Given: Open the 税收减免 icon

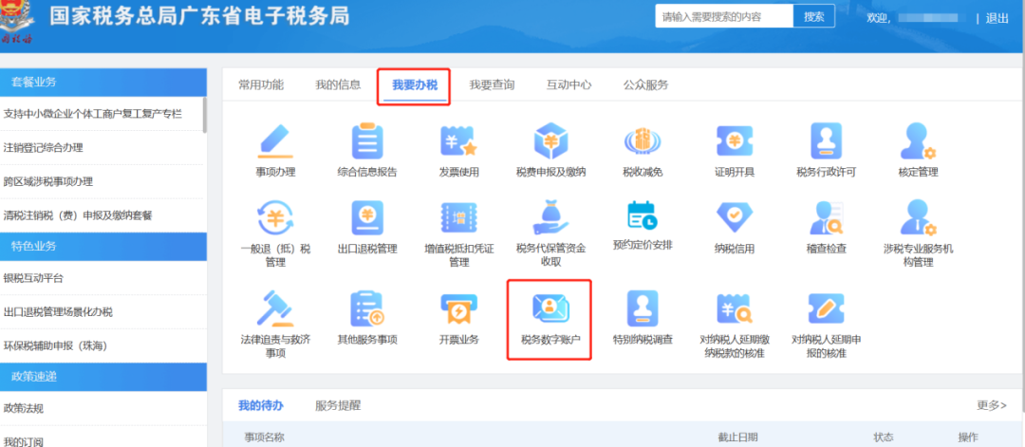Looking at the screenshot, I should pos(643,141).
